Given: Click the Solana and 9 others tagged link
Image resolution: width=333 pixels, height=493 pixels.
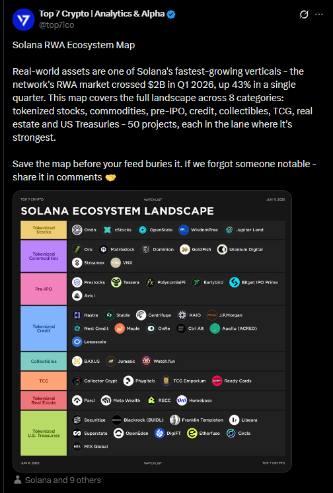Looking at the screenshot, I should click(x=63, y=480).
